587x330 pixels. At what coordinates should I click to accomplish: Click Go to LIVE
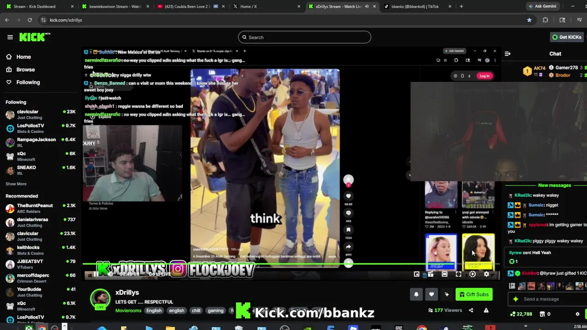[x=160, y=274]
